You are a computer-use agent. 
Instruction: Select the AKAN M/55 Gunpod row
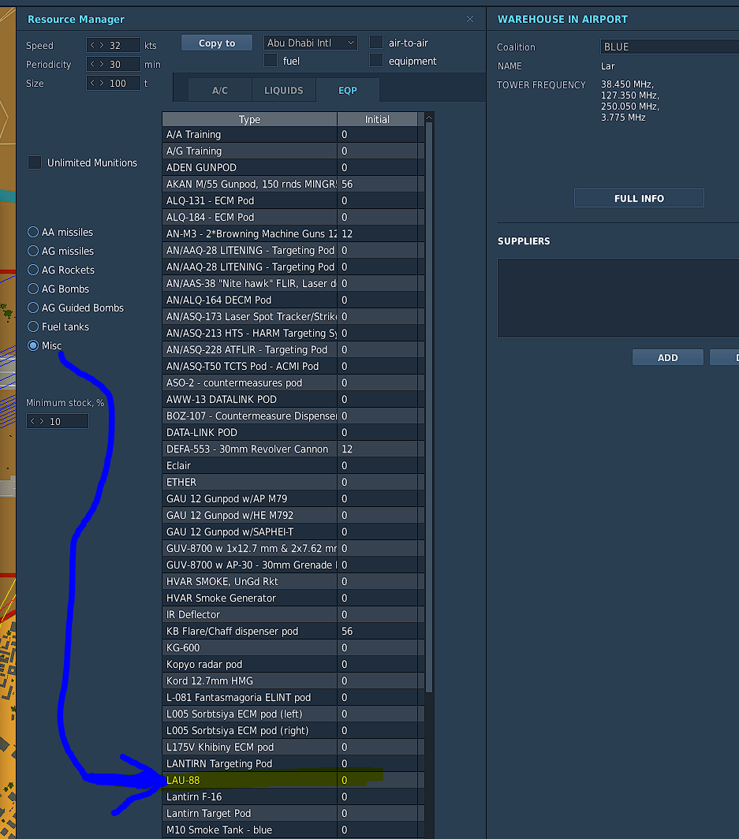click(x=293, y=184)
